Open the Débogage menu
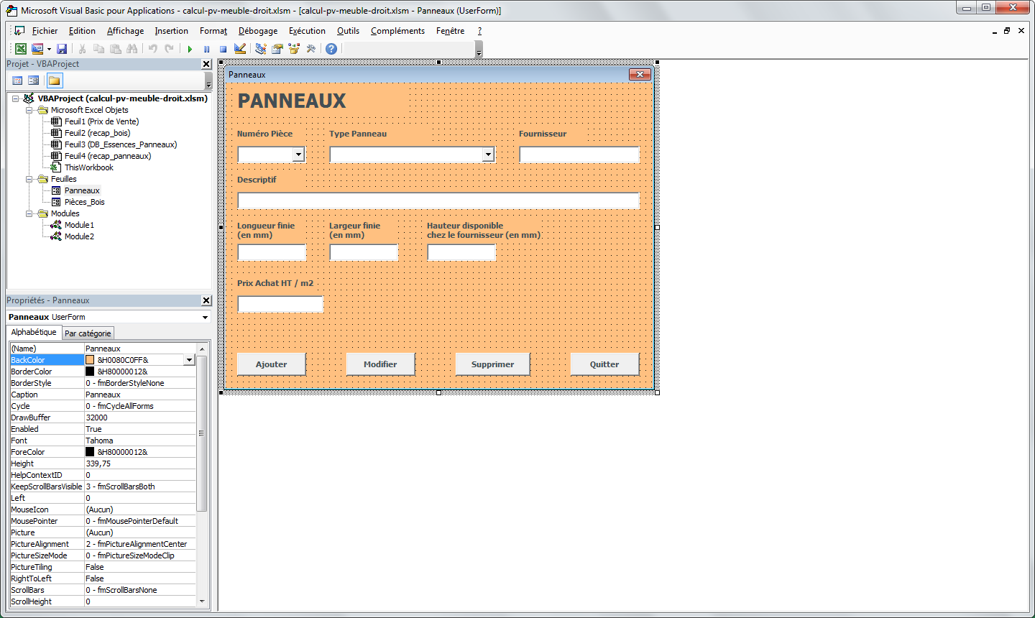The width and height of the screenshot is (1035, 618). (257, 31)
